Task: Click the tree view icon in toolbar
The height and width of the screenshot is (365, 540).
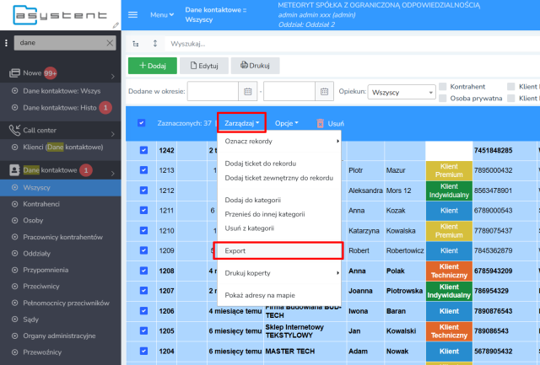Action: point(136,44)
